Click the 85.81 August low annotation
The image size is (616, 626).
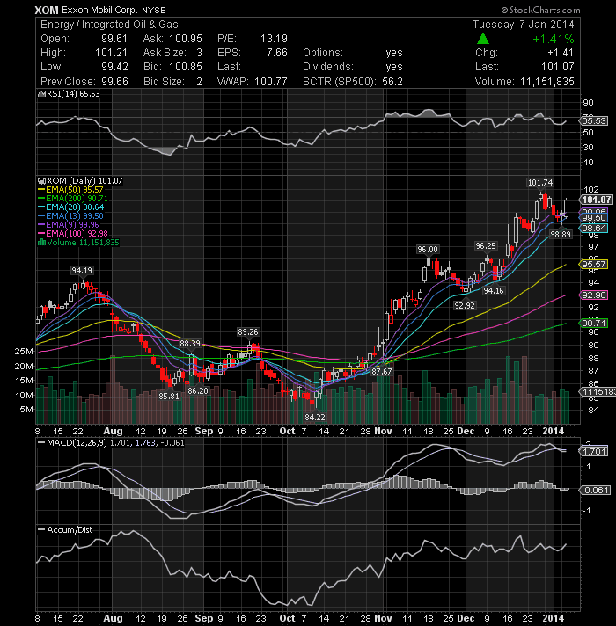pyautogui.click(x=169, y=397)
